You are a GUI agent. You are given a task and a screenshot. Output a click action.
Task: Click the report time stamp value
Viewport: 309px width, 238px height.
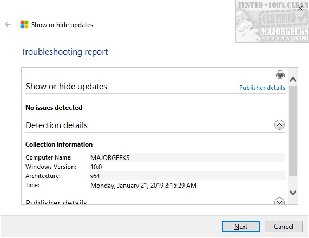(x=143, y=186)
